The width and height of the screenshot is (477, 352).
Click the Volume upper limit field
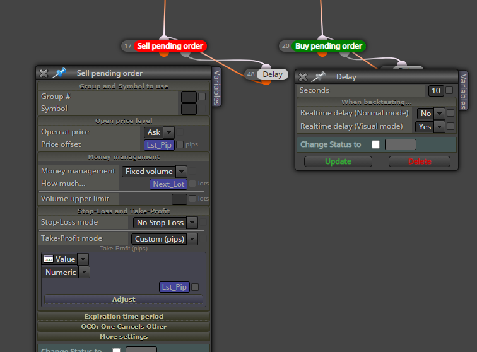point(179,199)
